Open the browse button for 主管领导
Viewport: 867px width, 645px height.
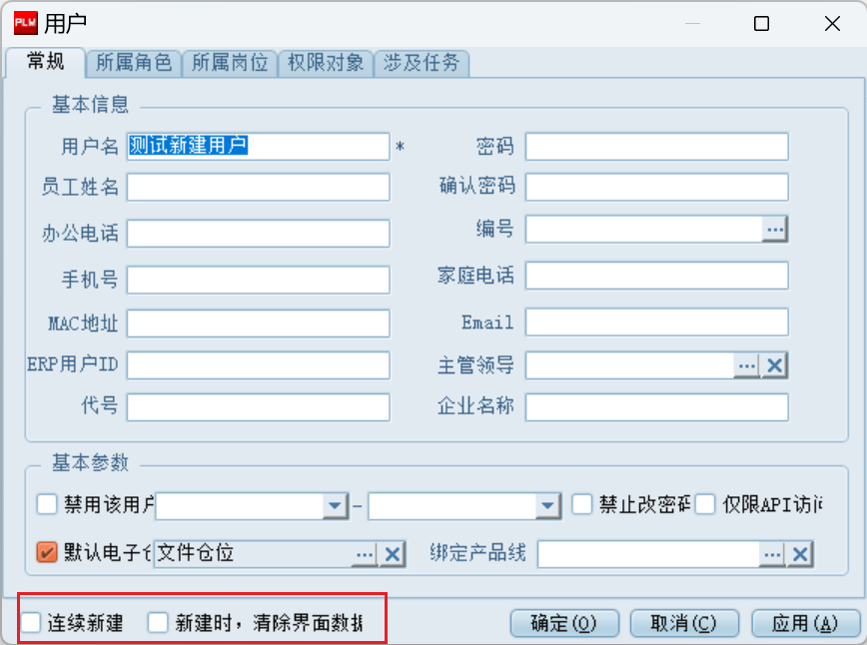pyautogui.click(x=747, y=365)
